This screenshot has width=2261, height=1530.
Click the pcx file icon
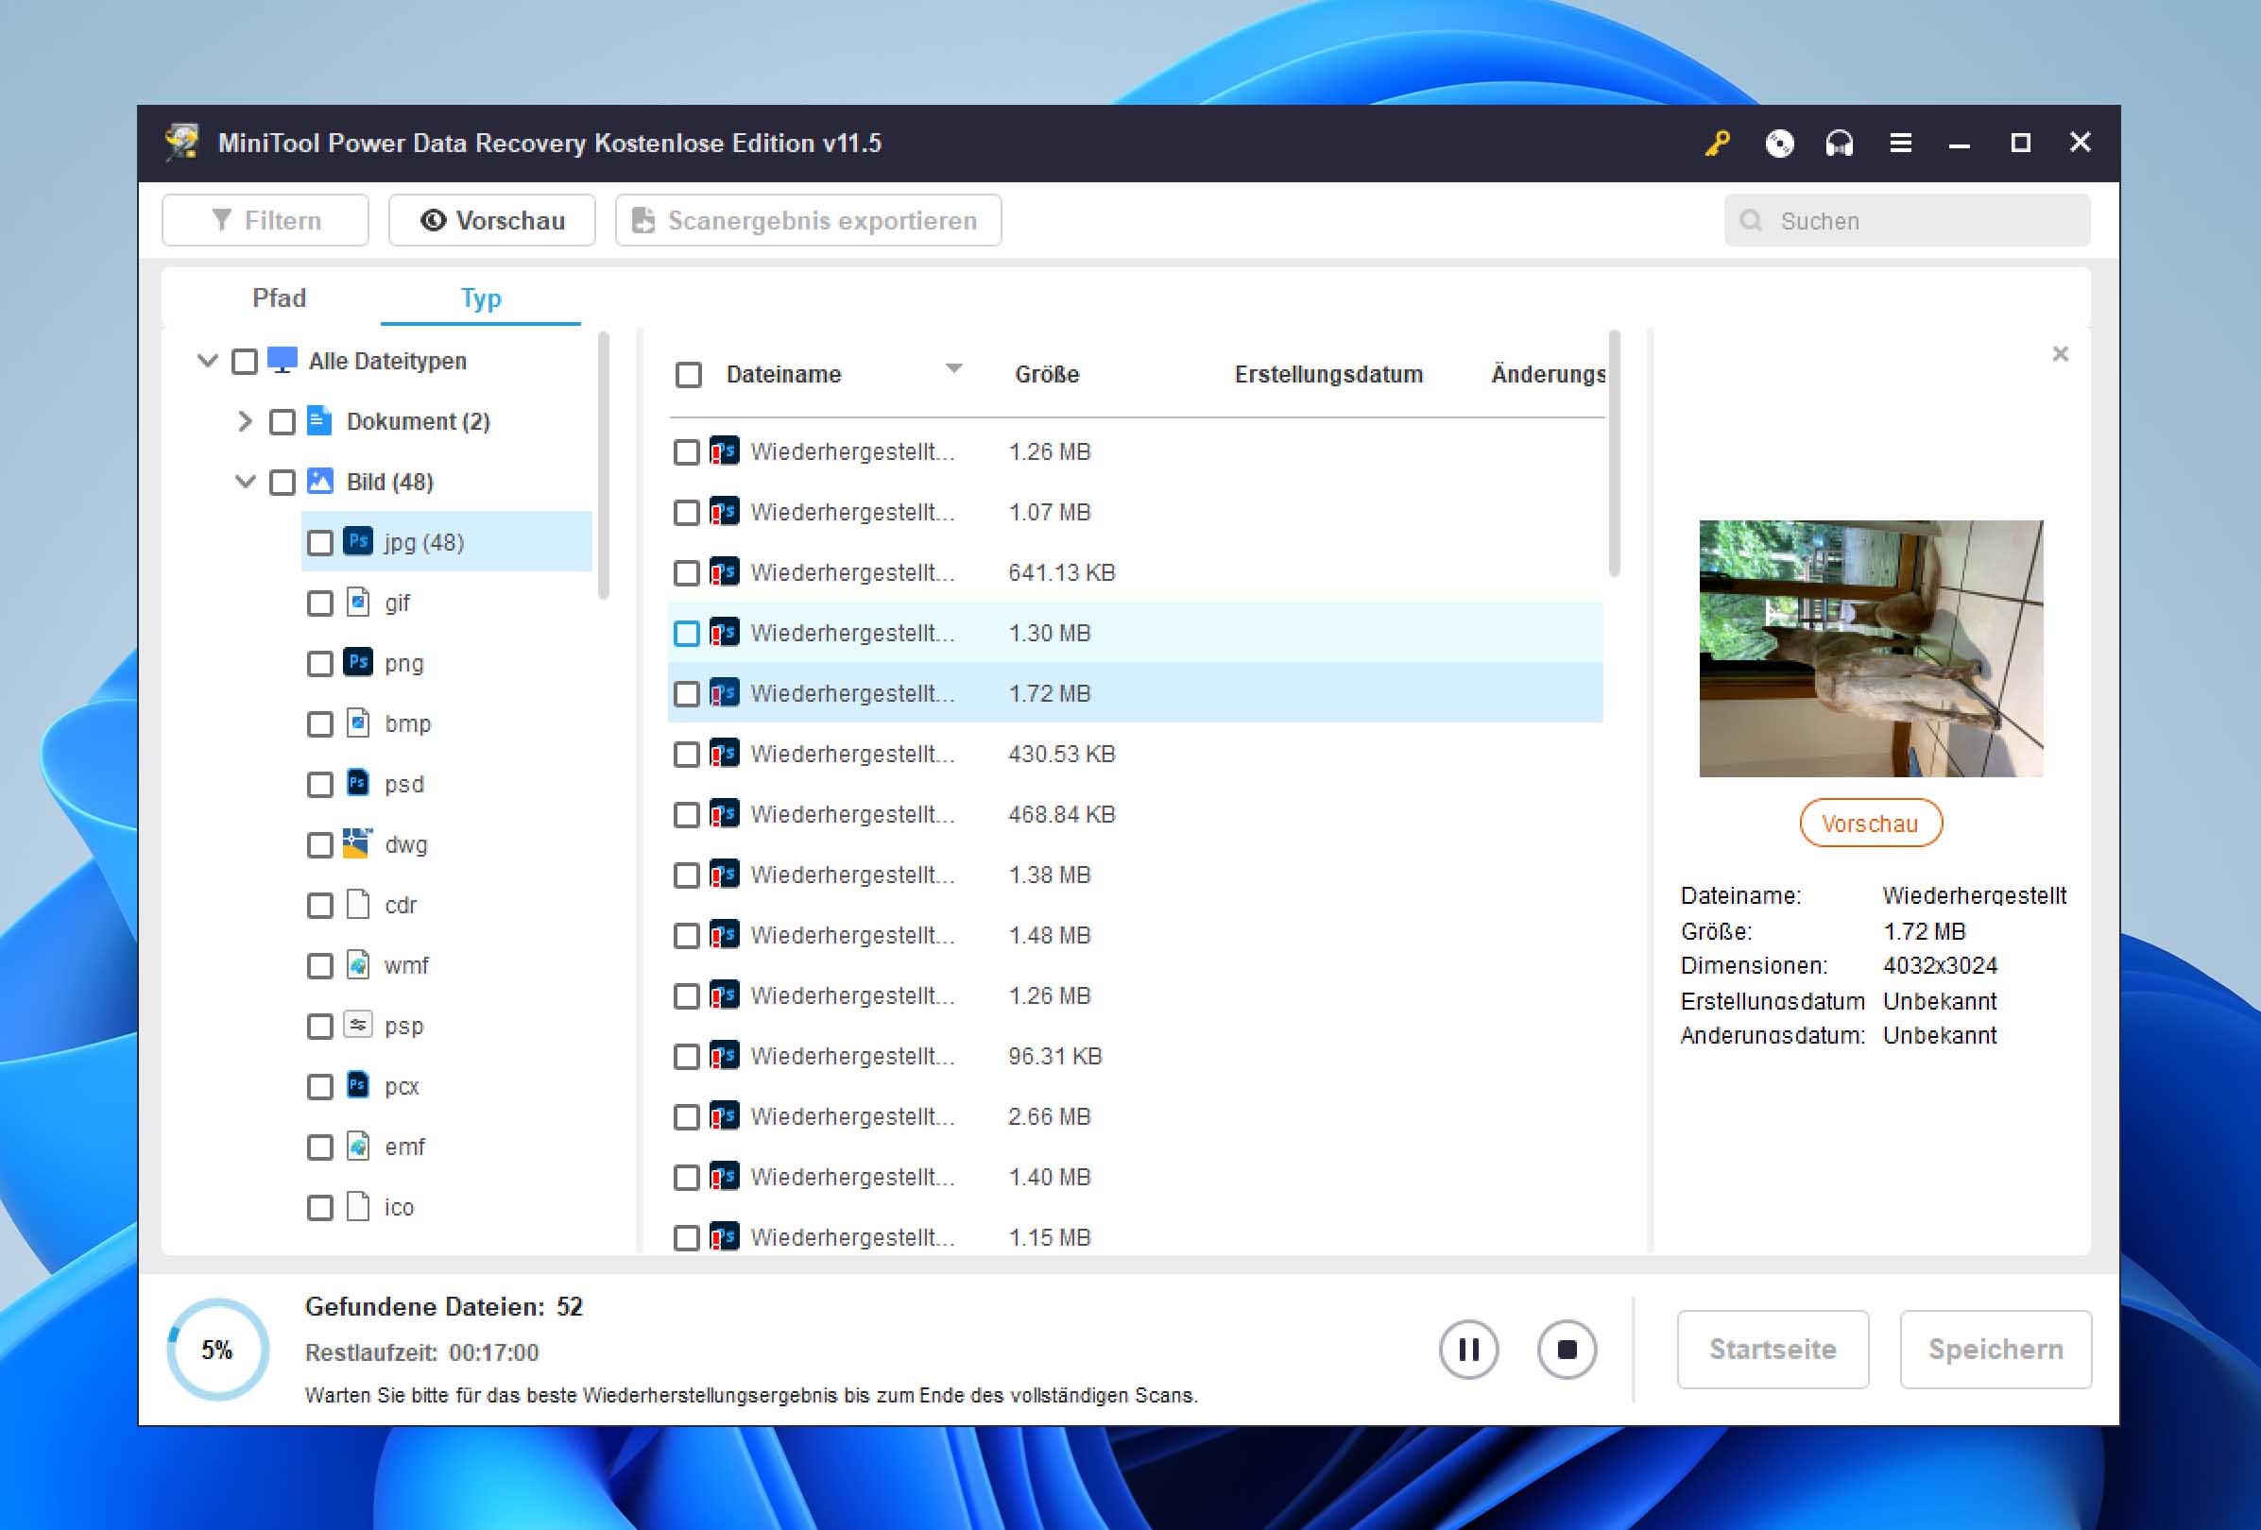(x=357, y=1084)
